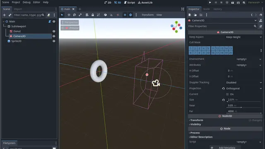Screen dimensions: 265x149
Task: Switch to Script workspace button
Action: [x=130, y=2]
